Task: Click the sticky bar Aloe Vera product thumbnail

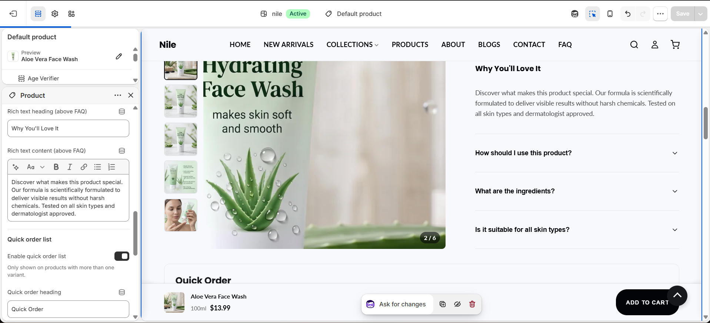Action: coord(174,302)
